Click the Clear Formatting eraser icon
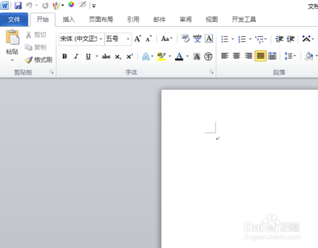318x248 pixels. (186, 39)
